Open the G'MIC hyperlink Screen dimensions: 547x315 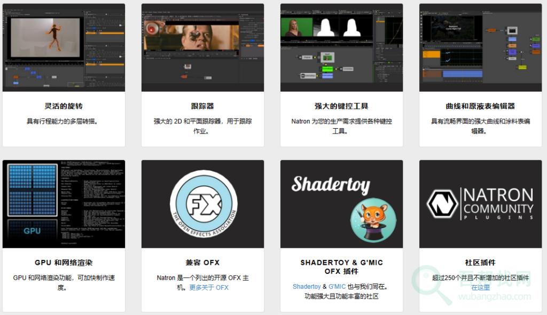pos(337,287)
